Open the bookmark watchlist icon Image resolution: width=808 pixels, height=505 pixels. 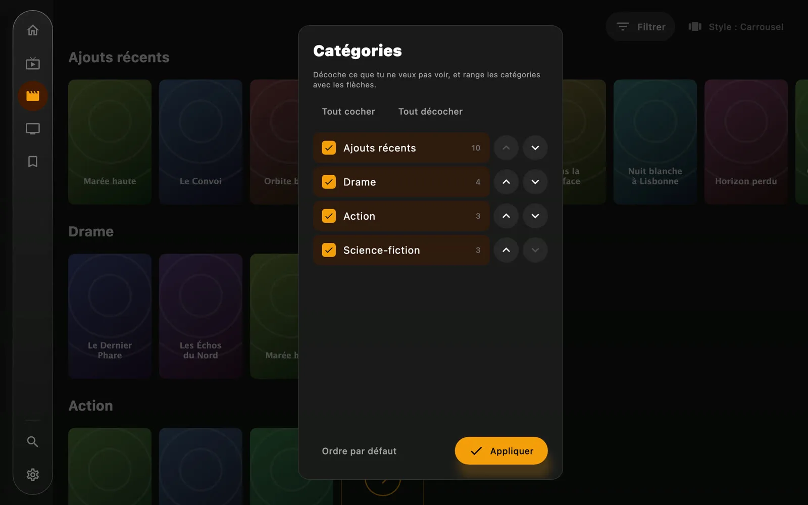(x=33, y=162)
